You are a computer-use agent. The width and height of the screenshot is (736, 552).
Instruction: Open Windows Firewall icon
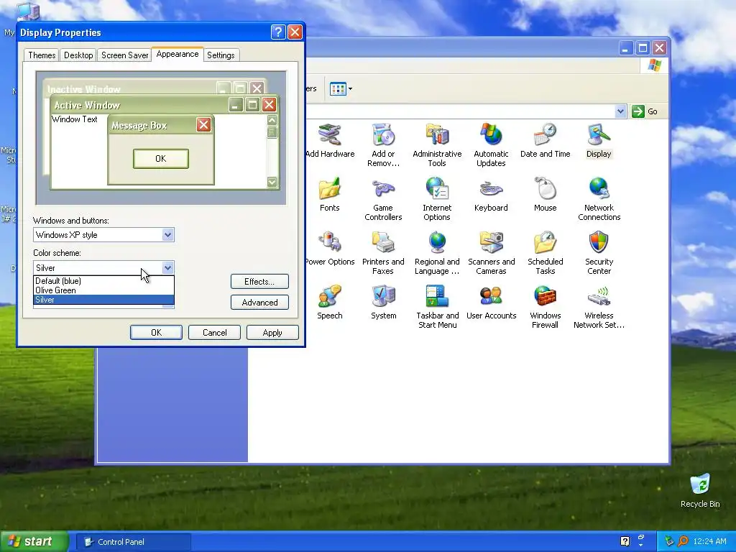pos(545,307)
